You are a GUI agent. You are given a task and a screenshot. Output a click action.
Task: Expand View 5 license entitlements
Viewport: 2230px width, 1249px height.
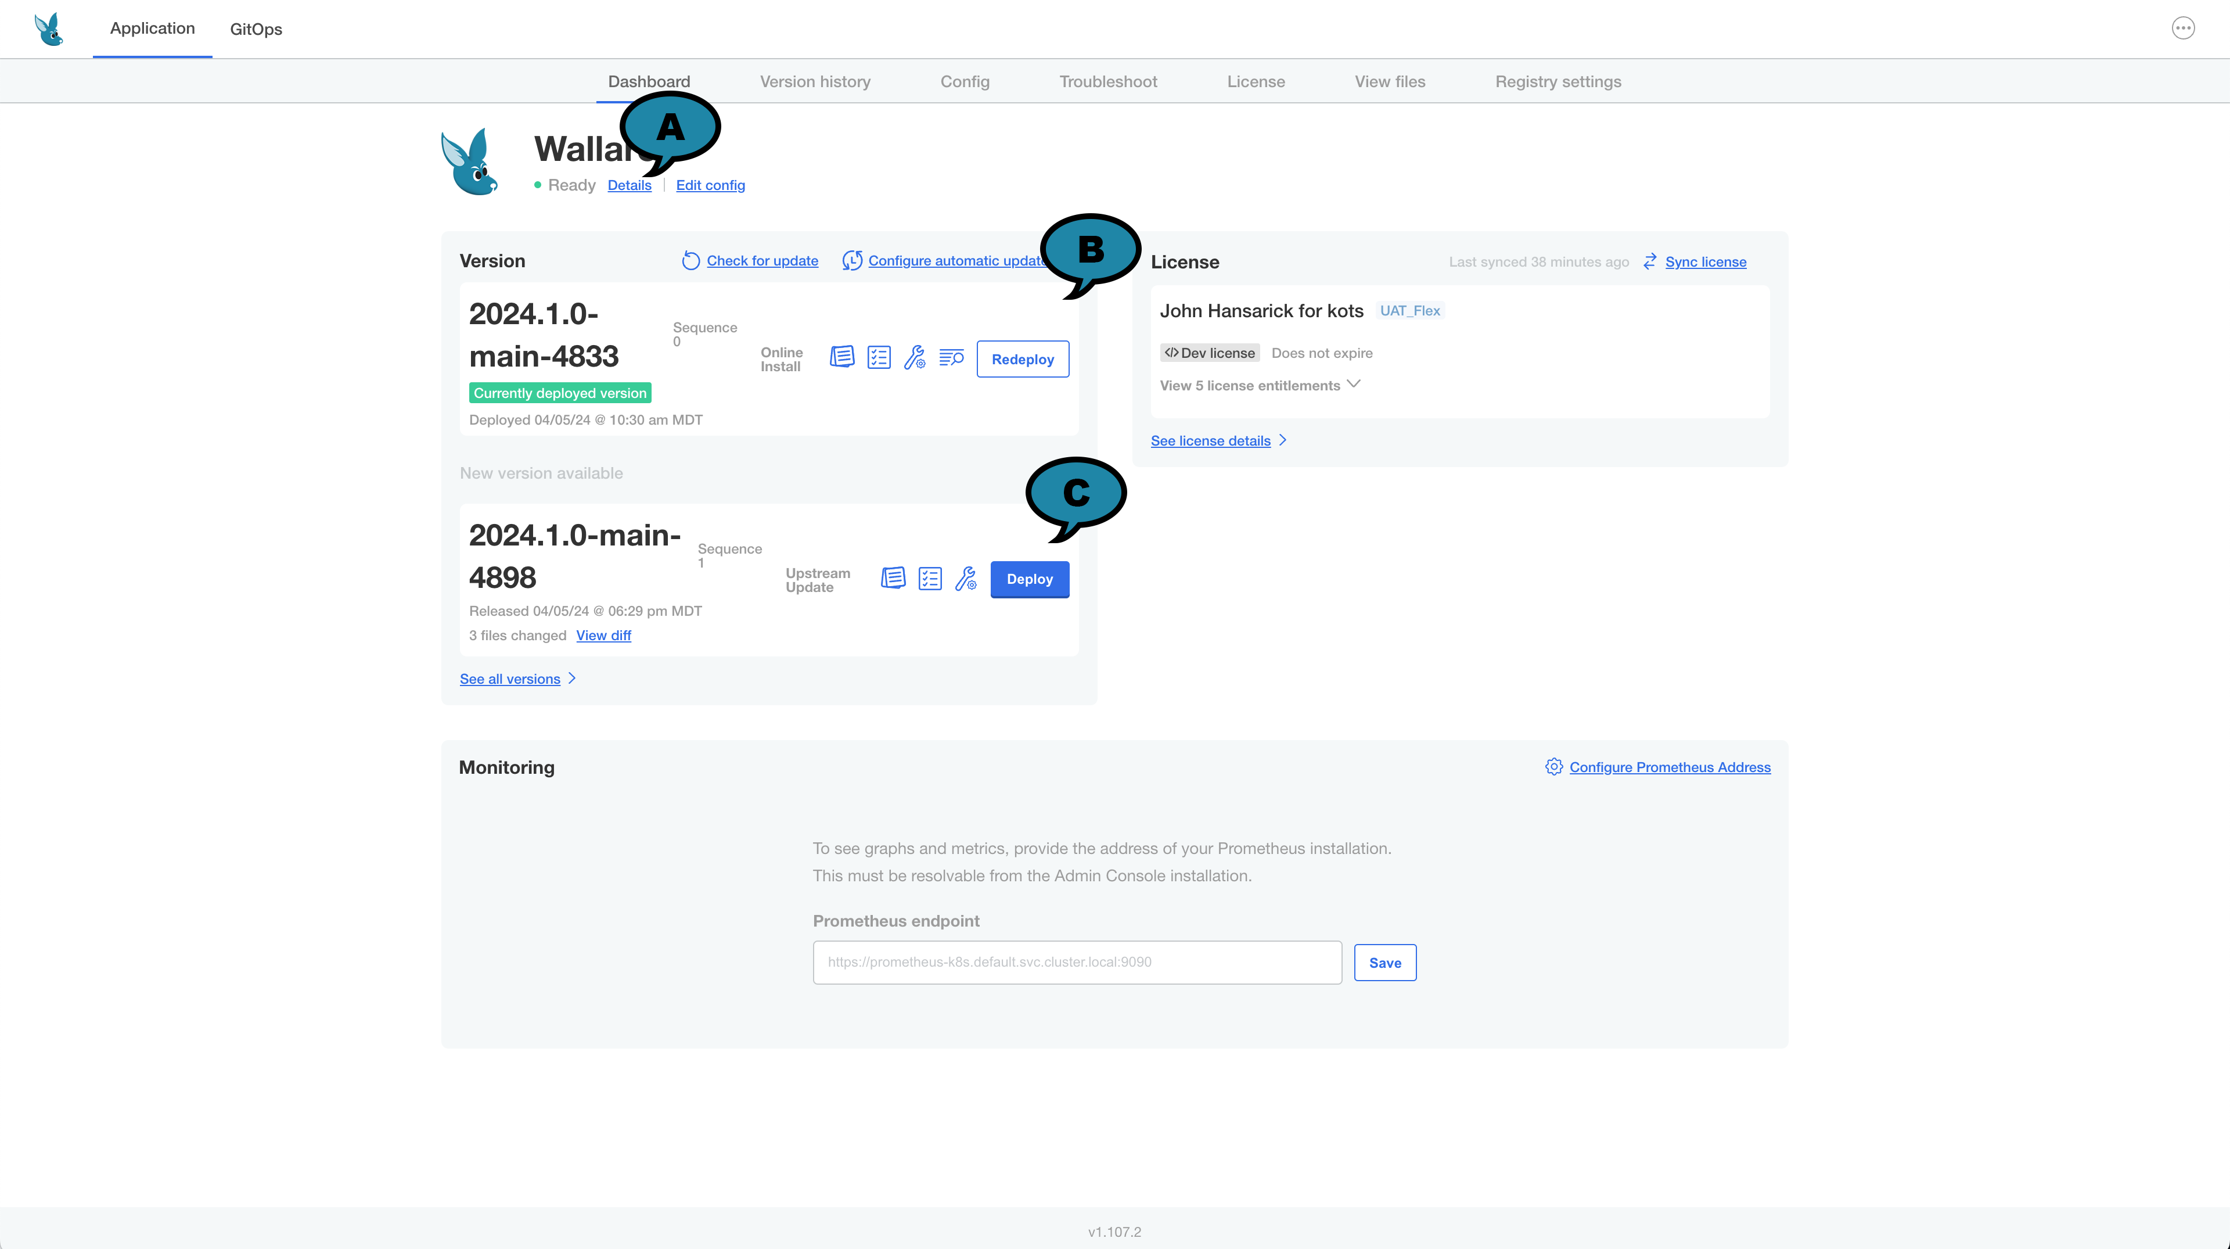tap(1260, 385)
